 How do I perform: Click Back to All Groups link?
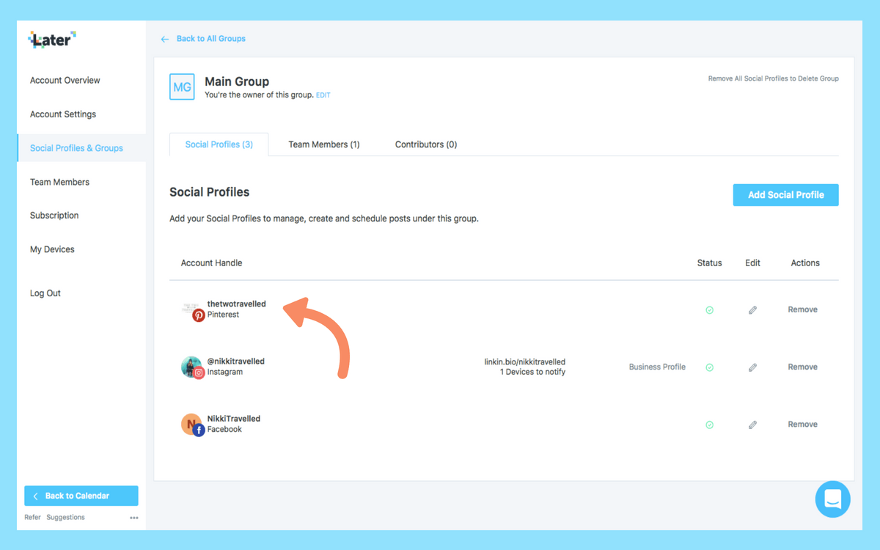point(211,39)
